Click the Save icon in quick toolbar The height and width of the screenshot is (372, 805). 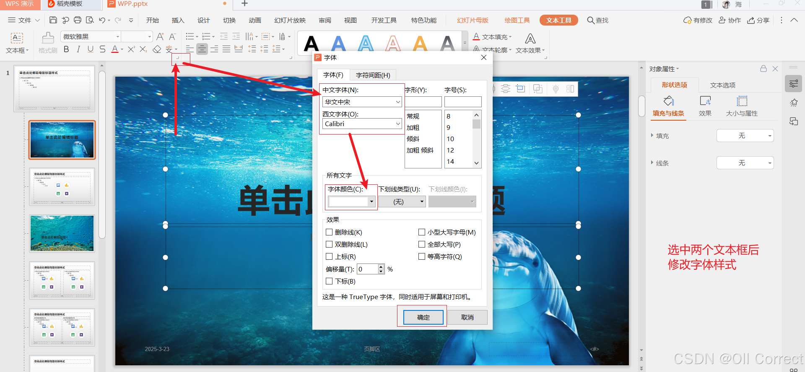(53, 20)
